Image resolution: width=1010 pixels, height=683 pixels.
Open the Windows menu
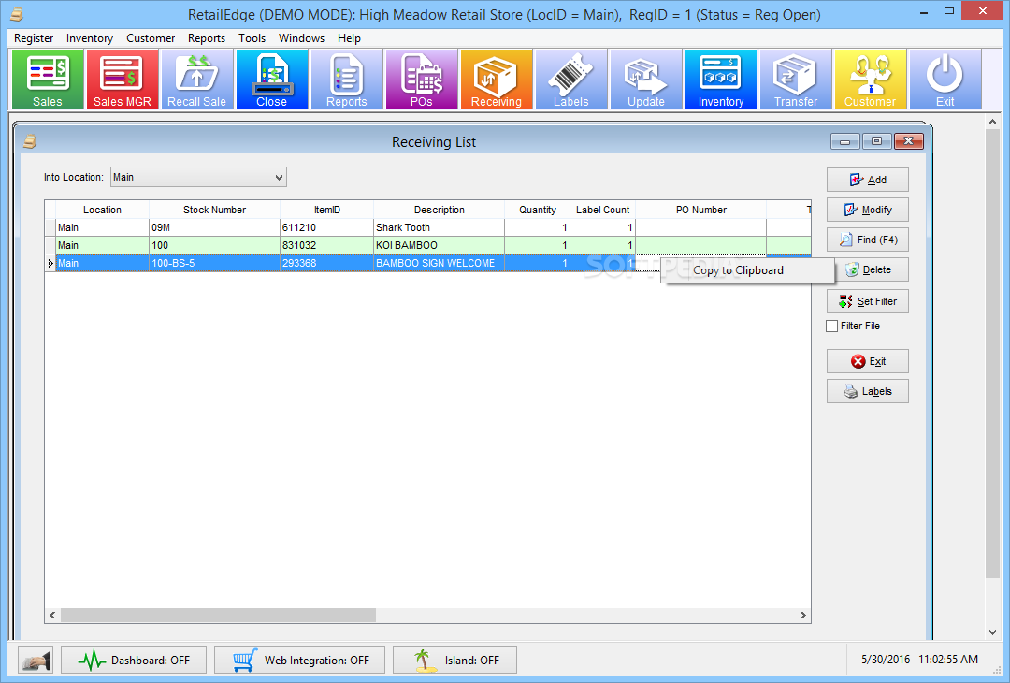(x=301, y=38)
